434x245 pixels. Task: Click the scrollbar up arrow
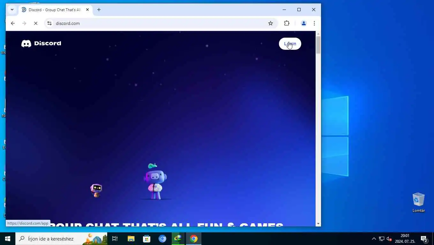coord(318,33)
